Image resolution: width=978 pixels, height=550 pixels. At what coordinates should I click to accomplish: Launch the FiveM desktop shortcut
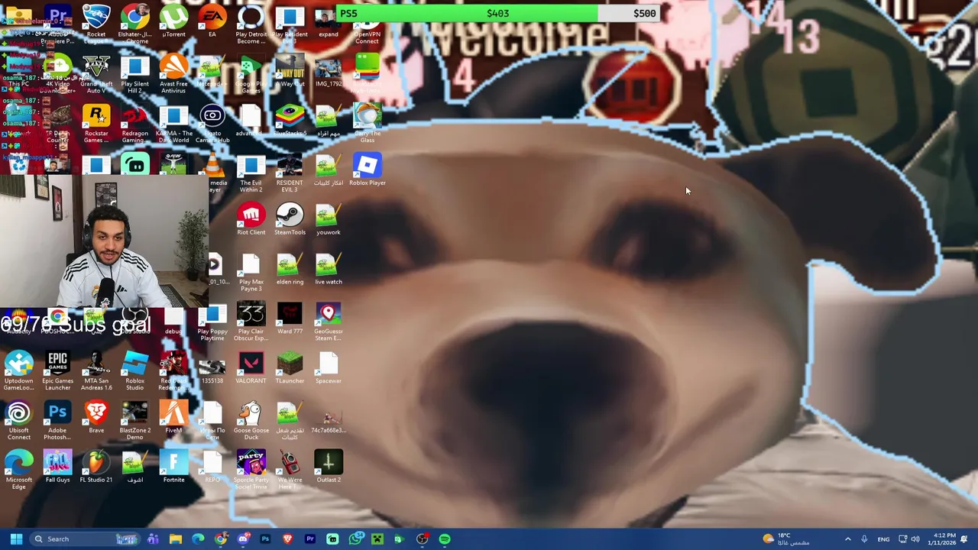click(x=173, y=419)
